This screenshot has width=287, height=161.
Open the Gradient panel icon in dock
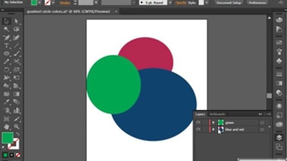pos(279,84)
